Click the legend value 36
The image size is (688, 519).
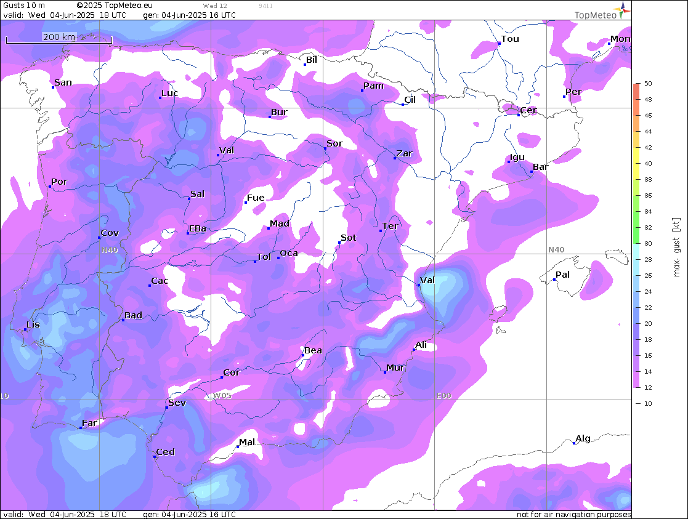(648, 195)
